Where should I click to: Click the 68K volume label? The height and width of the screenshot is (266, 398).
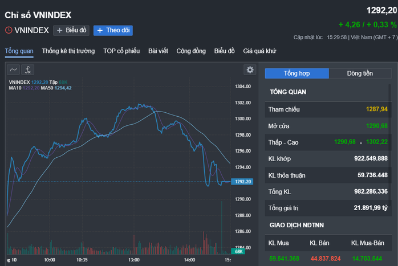[238, 251]
